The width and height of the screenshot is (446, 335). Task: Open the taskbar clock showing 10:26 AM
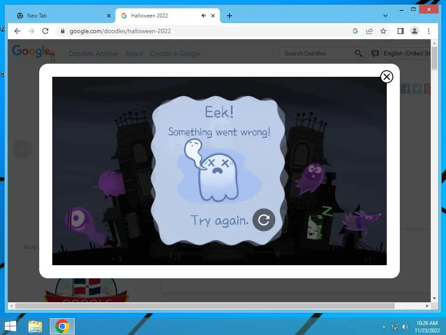coord(427,327)
